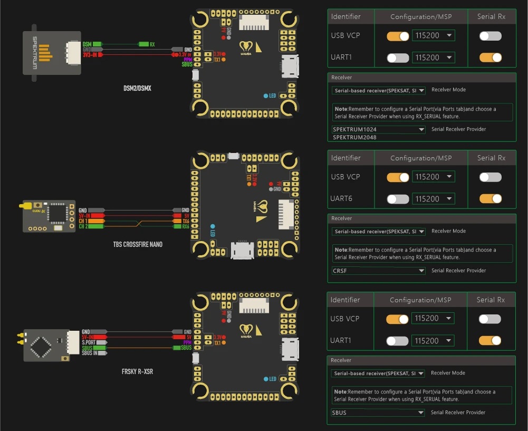Click the Identifier column header in the top panel

346,16
